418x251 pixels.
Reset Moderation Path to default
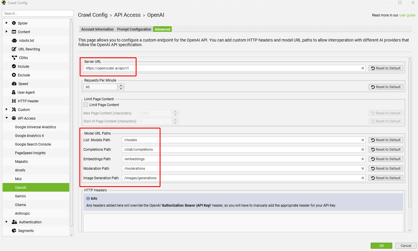click(386, 169)
